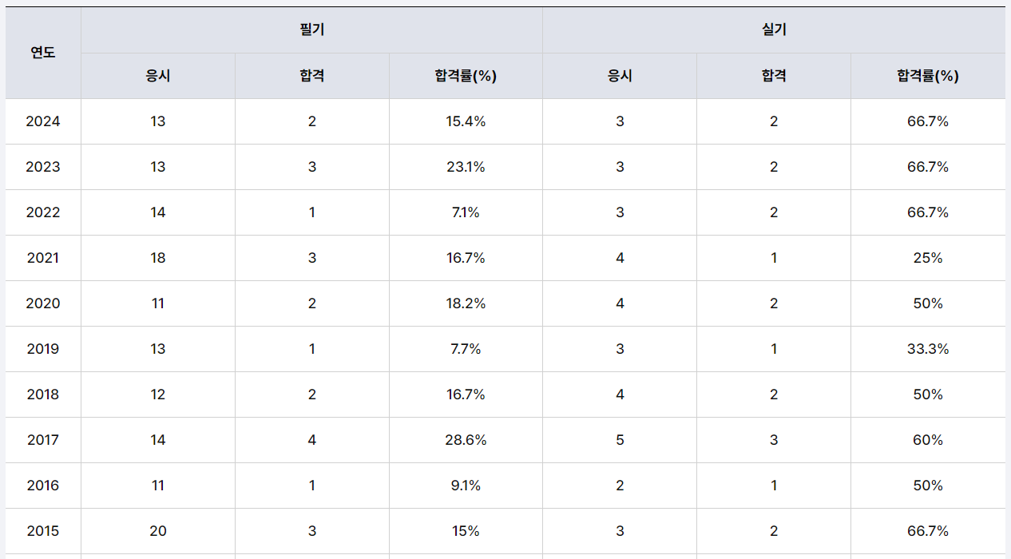The image size is (1011, 559).
Task: Click the 20 applicants cell for 2015
Action: click(158, 531)
